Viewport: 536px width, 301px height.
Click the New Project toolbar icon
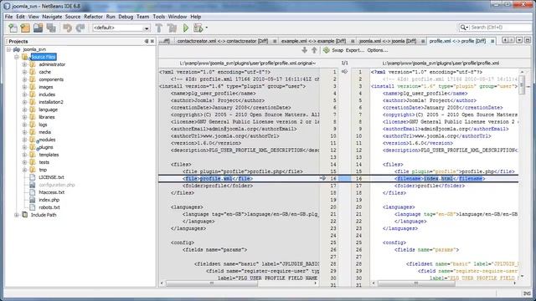point(25,28)
